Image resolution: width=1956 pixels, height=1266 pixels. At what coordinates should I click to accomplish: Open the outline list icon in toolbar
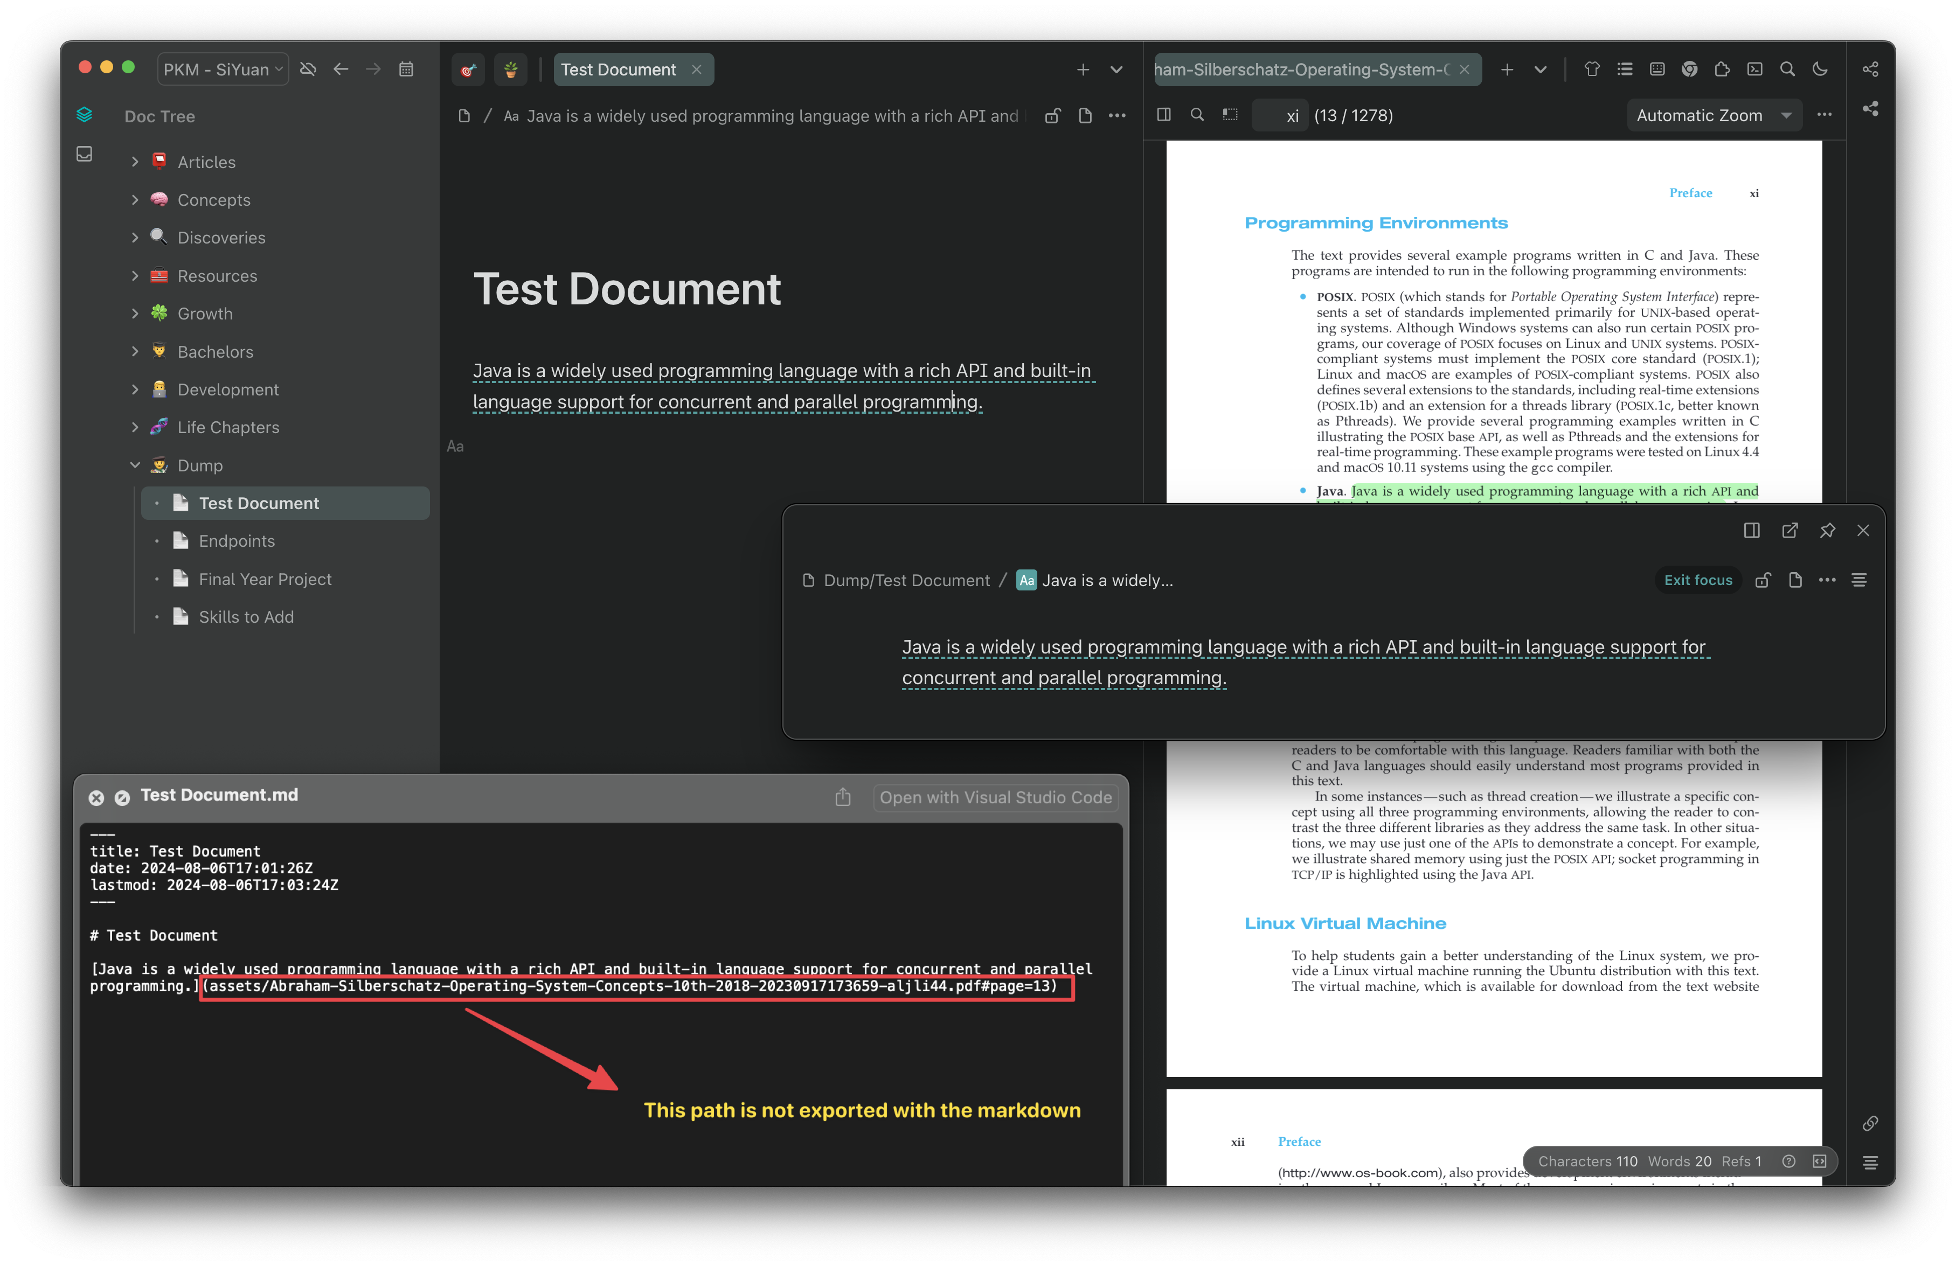(1625, 69)
